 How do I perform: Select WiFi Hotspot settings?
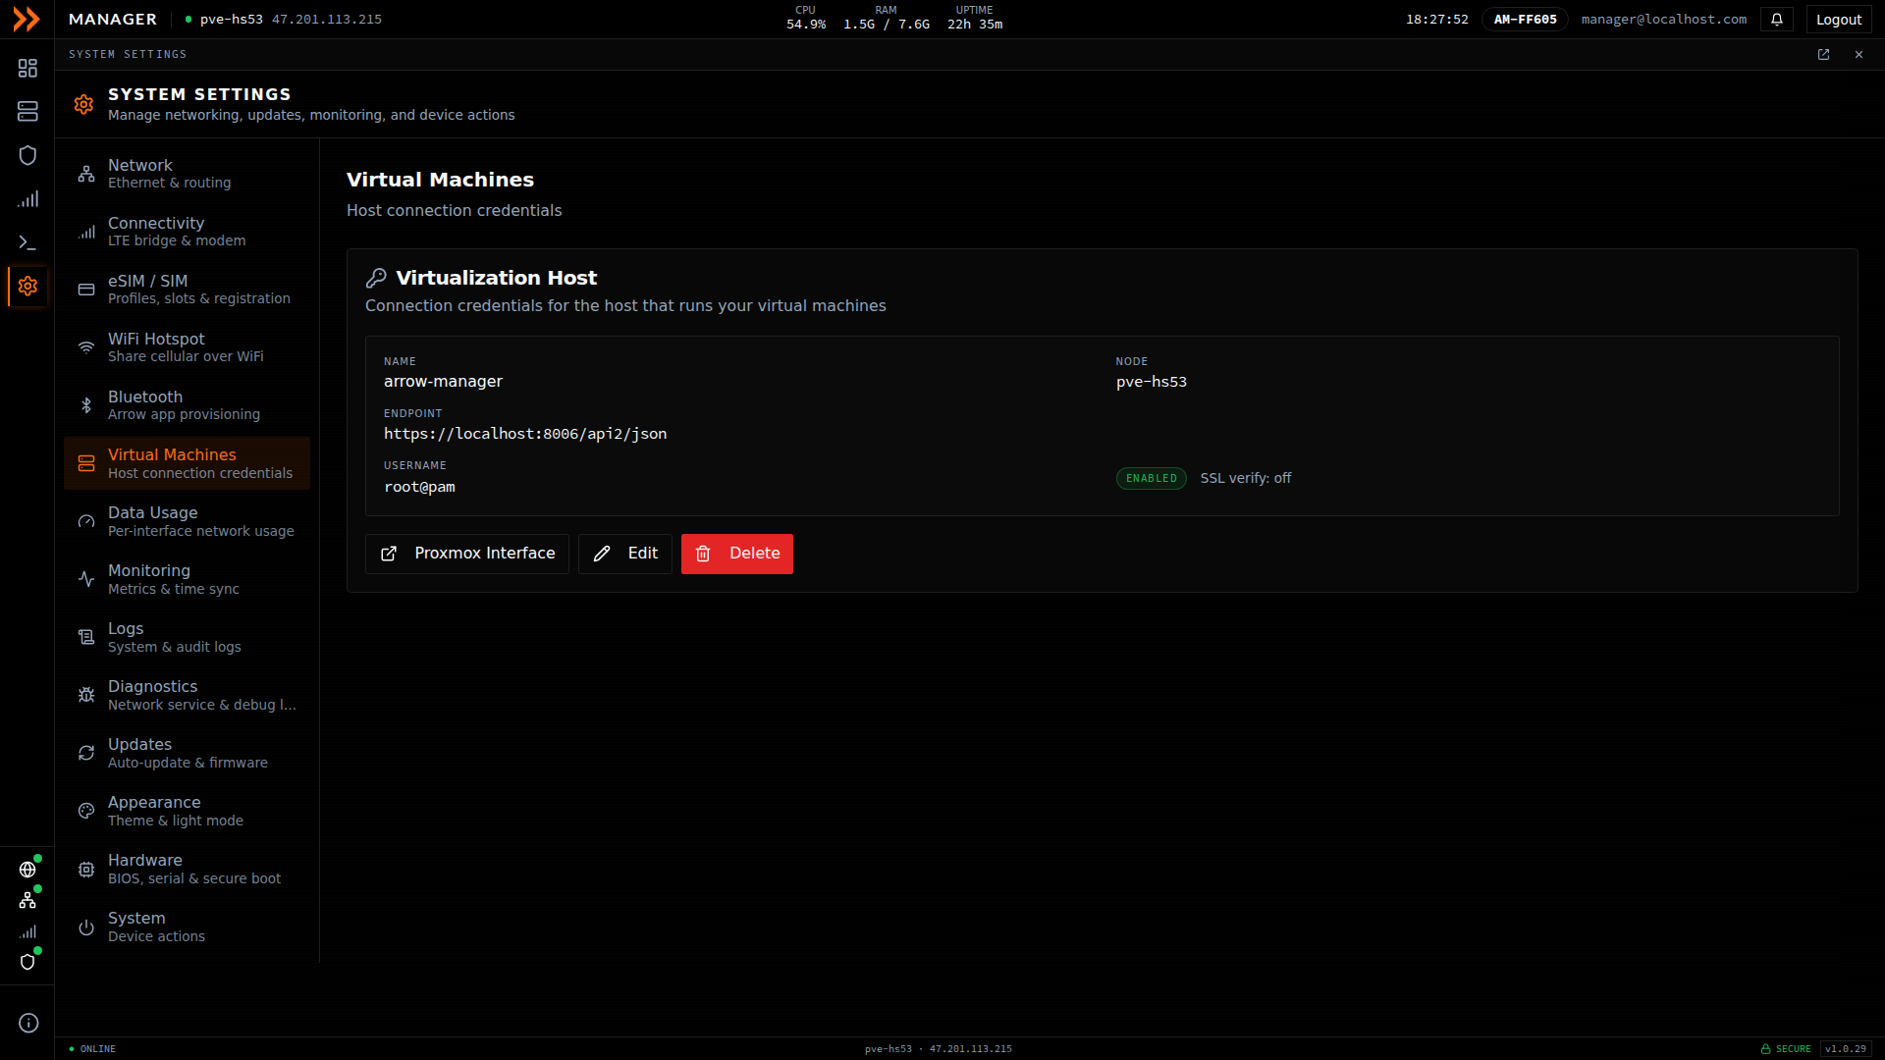tap(187, 347)
